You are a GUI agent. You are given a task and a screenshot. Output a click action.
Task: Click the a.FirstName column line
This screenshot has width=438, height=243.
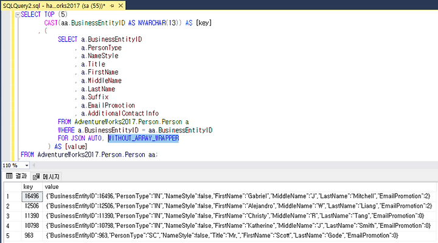coord(99,72)
